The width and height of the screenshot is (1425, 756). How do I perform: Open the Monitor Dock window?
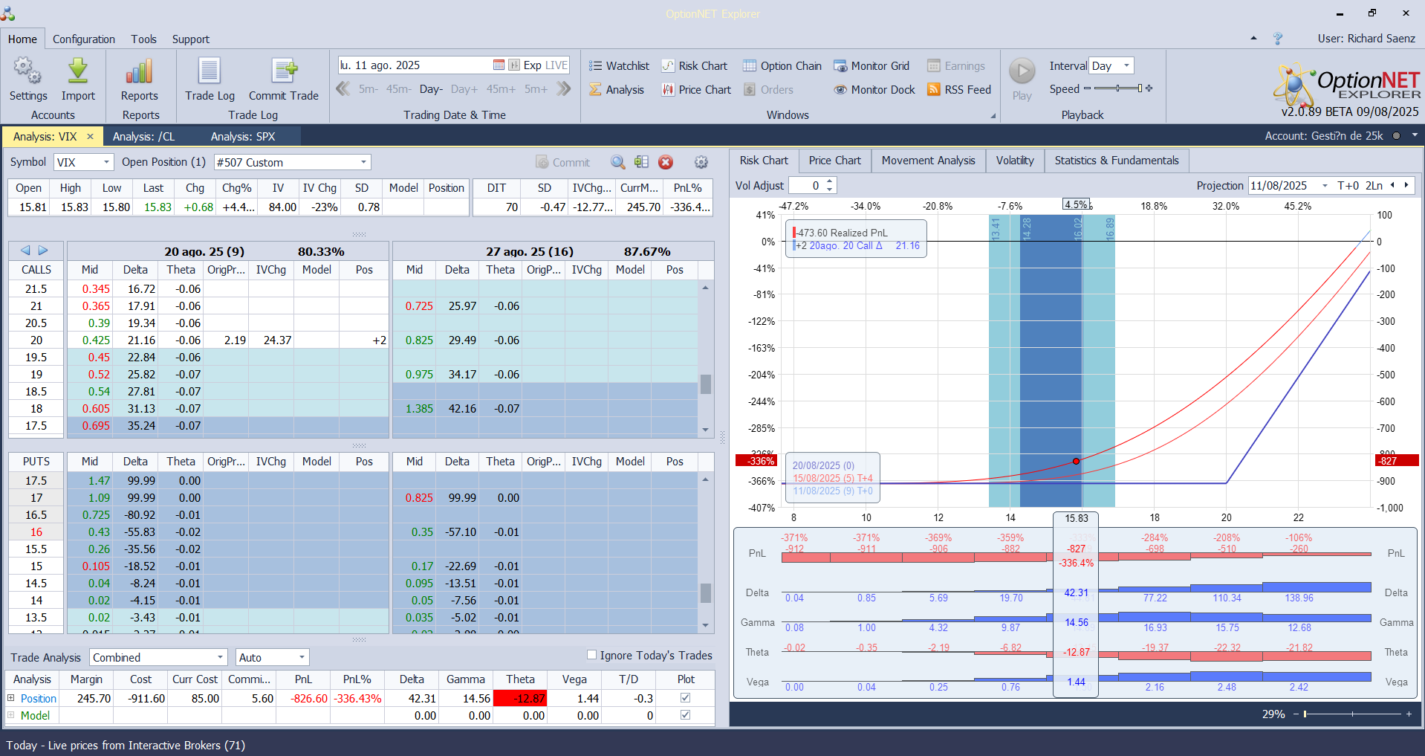coord(874,90)
